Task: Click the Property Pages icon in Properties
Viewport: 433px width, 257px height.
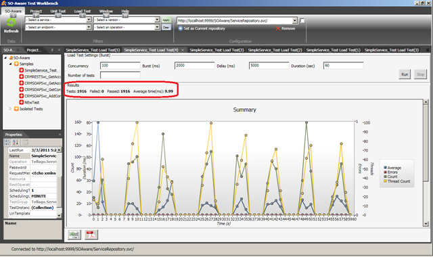Action: tap(25, 142)
